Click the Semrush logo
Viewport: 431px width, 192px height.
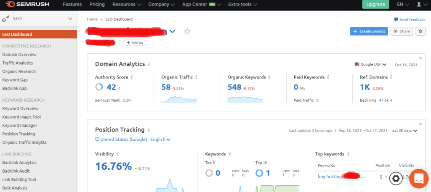27,4
